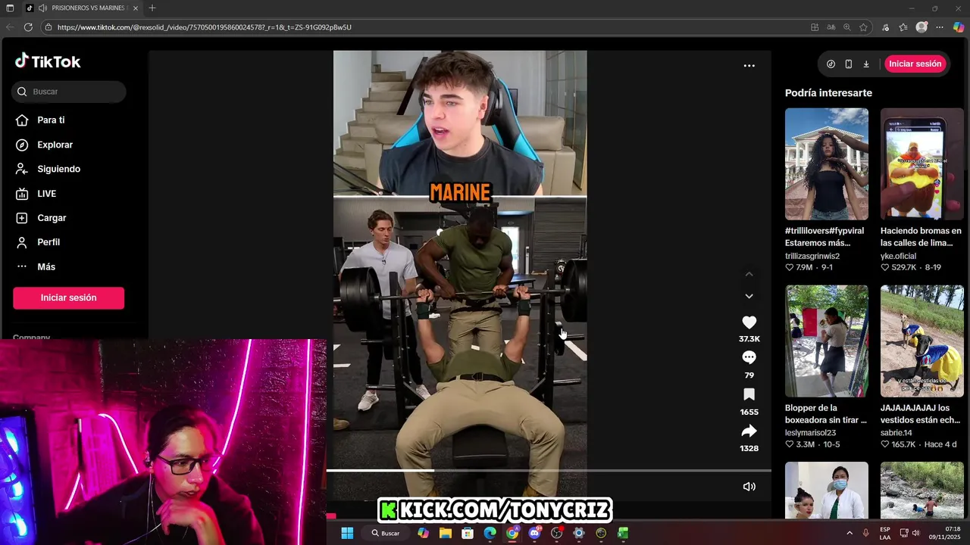Image resolution: width=970 pixels, height=545 pixels.
Task: Like the video with the heart icon
Action: coord(749,322)
